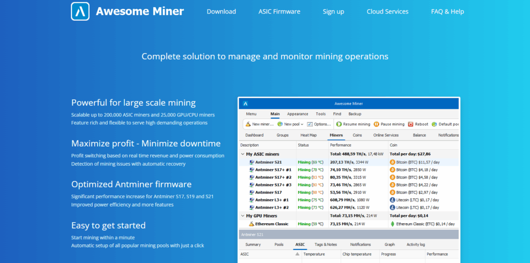Sort by the Status column header
Image resolution: width=530 pixels, height=263 pixels.
pos(303,145)
